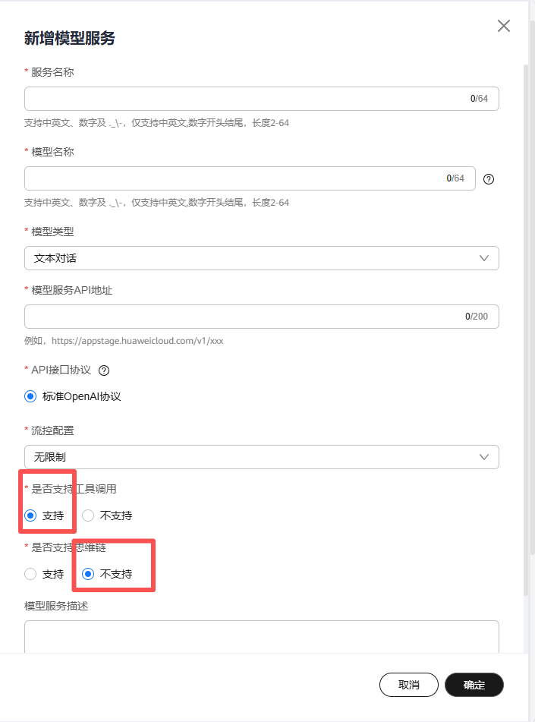This screenshot has height=722, width=535.
Task: Close the 新增模型服务 dialog with X icon
Action: (x=504, y=26)
